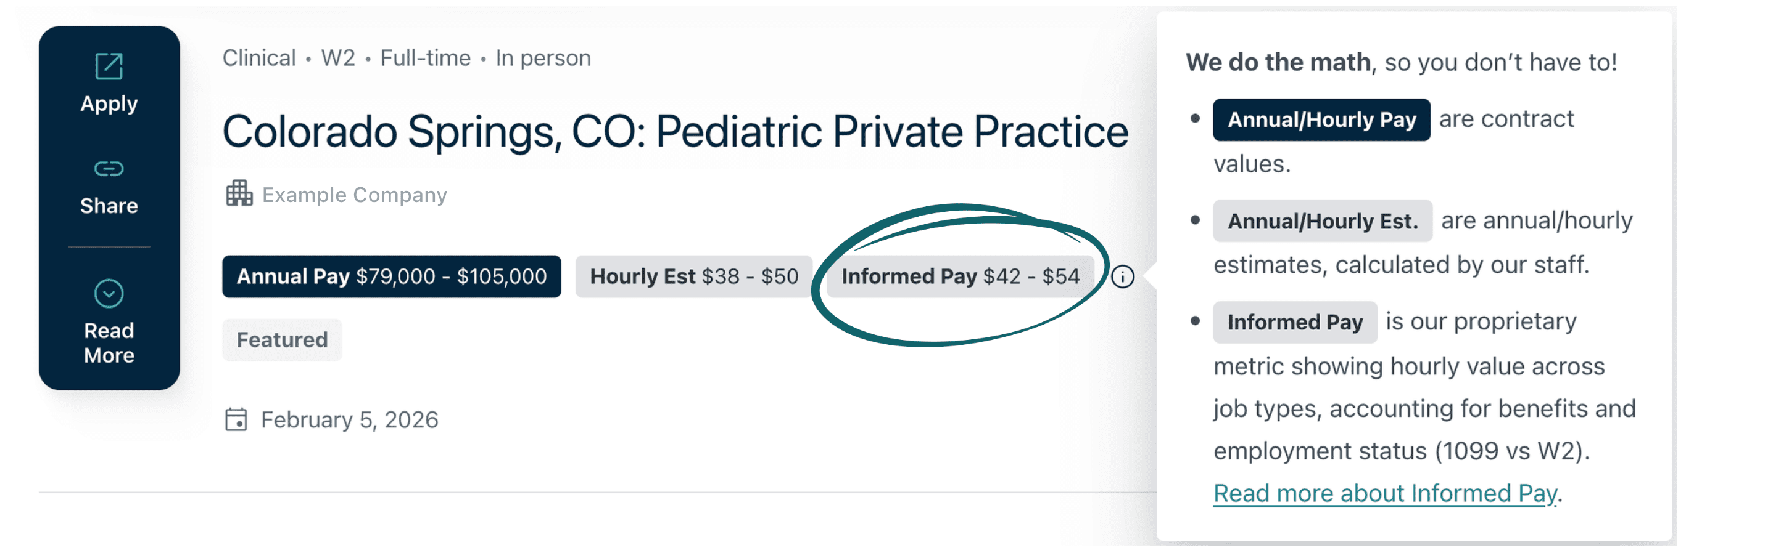This screenshot has height=553, width=1789.
Task: Open the Example Company name
Action: point(354,195)
